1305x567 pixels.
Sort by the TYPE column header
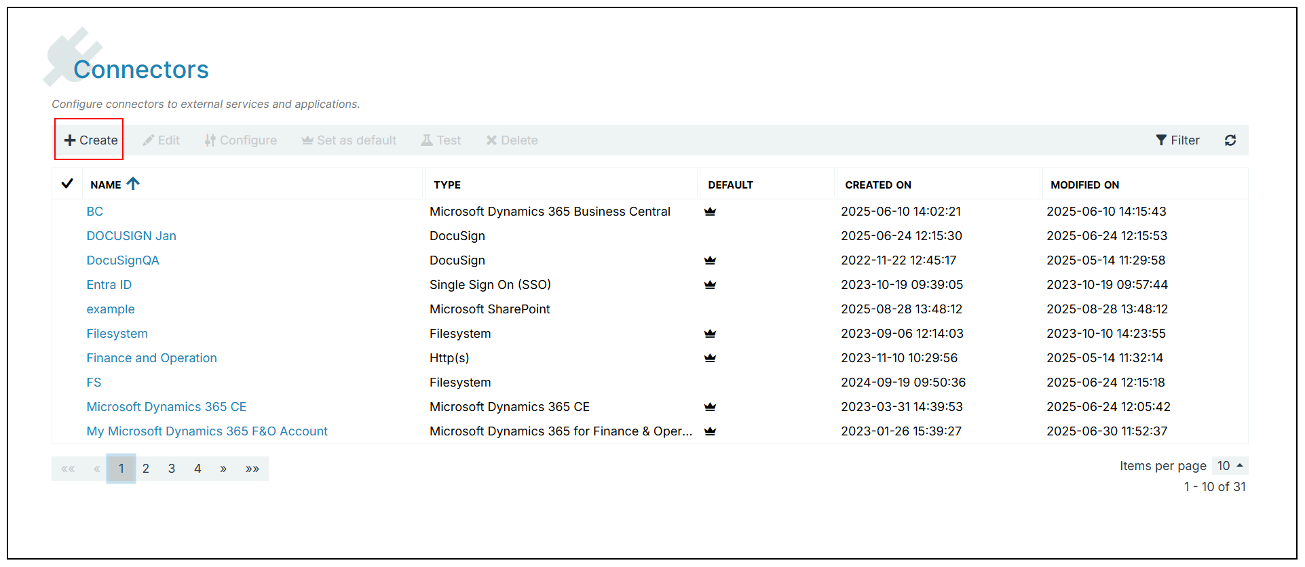click(x=447, y=184)
